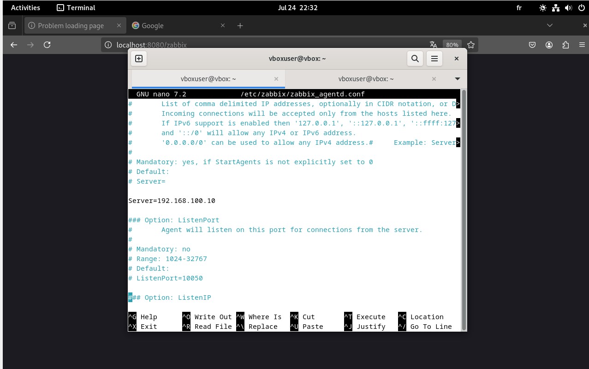Switch to the second vboxuser@vbox terminal tab
Viewport: 589px width, 369px height.
point(366,79)
